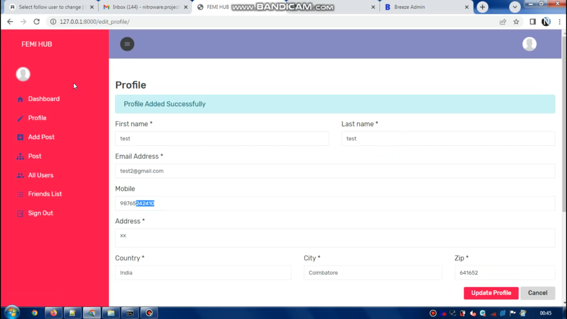Image resolution: width=567 pixels, height=319 pixels.
Task: Open the notepad taskbar icon
Action: (x=73, y=313)
